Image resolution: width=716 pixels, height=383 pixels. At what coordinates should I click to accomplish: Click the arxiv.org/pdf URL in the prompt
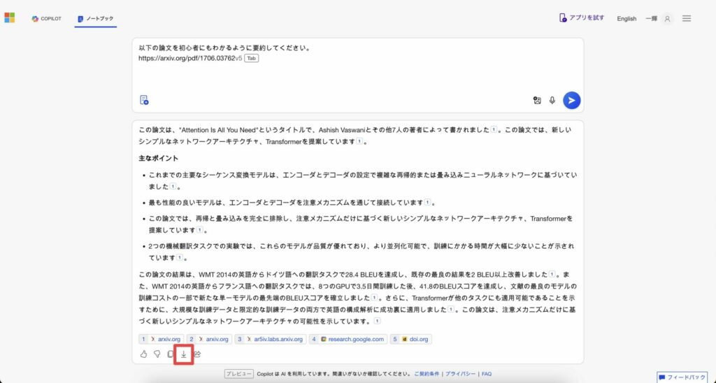pos(190,59)
